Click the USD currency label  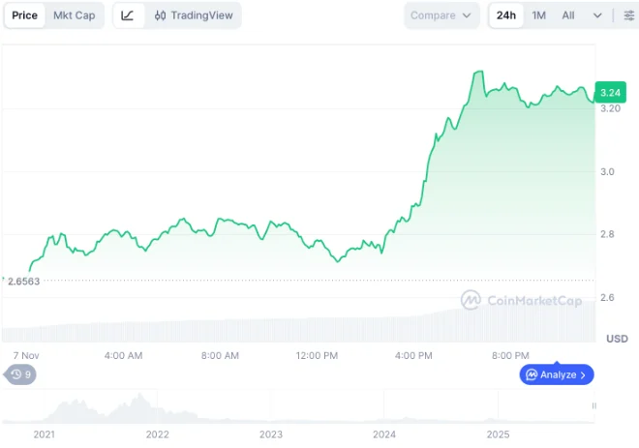[617, 339]
